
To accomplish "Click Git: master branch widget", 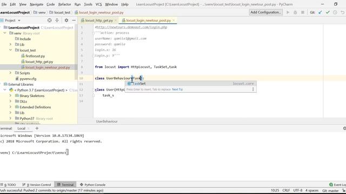I will pyautogui.click(x=330, y=190).
